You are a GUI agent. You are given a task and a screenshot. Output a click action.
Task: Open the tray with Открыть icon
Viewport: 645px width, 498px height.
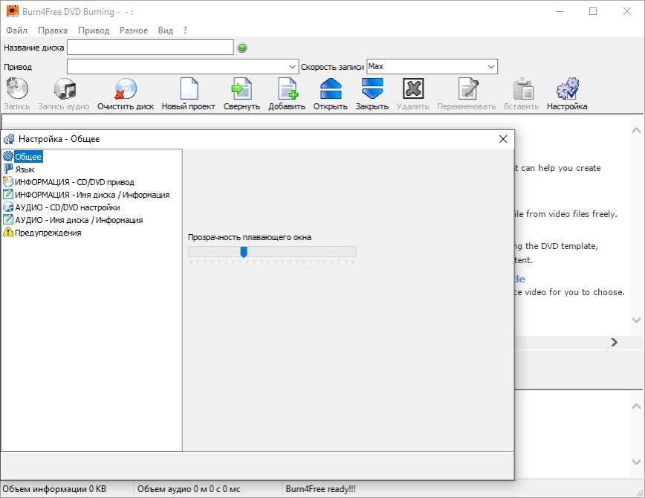tap(331, 89)
